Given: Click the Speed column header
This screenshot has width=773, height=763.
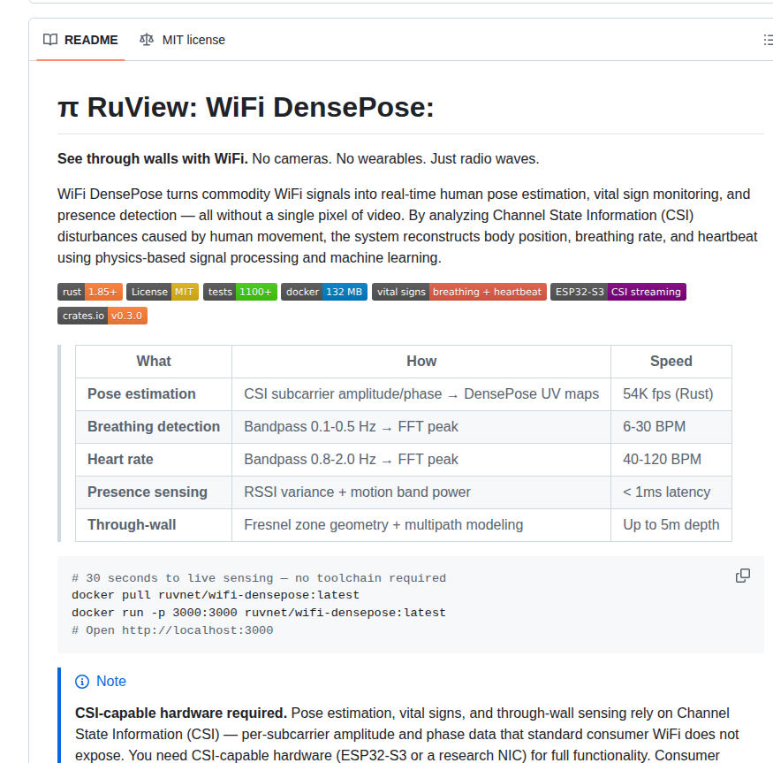Looking at the screenshot, I should pos(671,361).
